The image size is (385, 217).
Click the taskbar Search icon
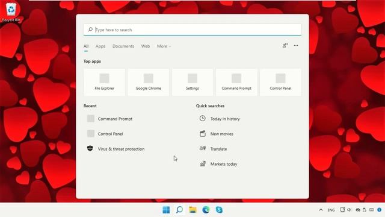179,210
